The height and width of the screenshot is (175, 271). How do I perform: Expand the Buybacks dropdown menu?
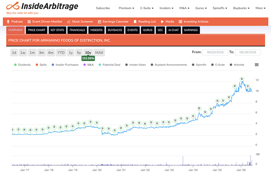(x=241, y=8)
